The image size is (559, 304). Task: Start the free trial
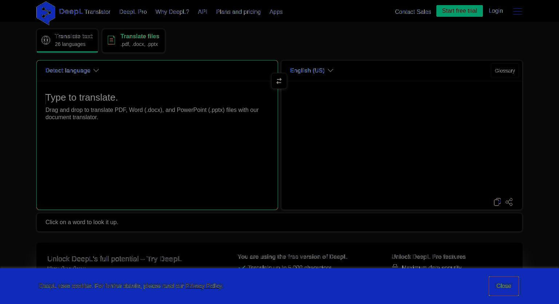point(460,11)
